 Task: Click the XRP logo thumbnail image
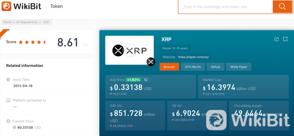click(129, 50)
